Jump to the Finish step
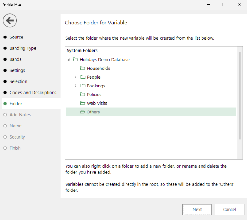 (15, 148)
